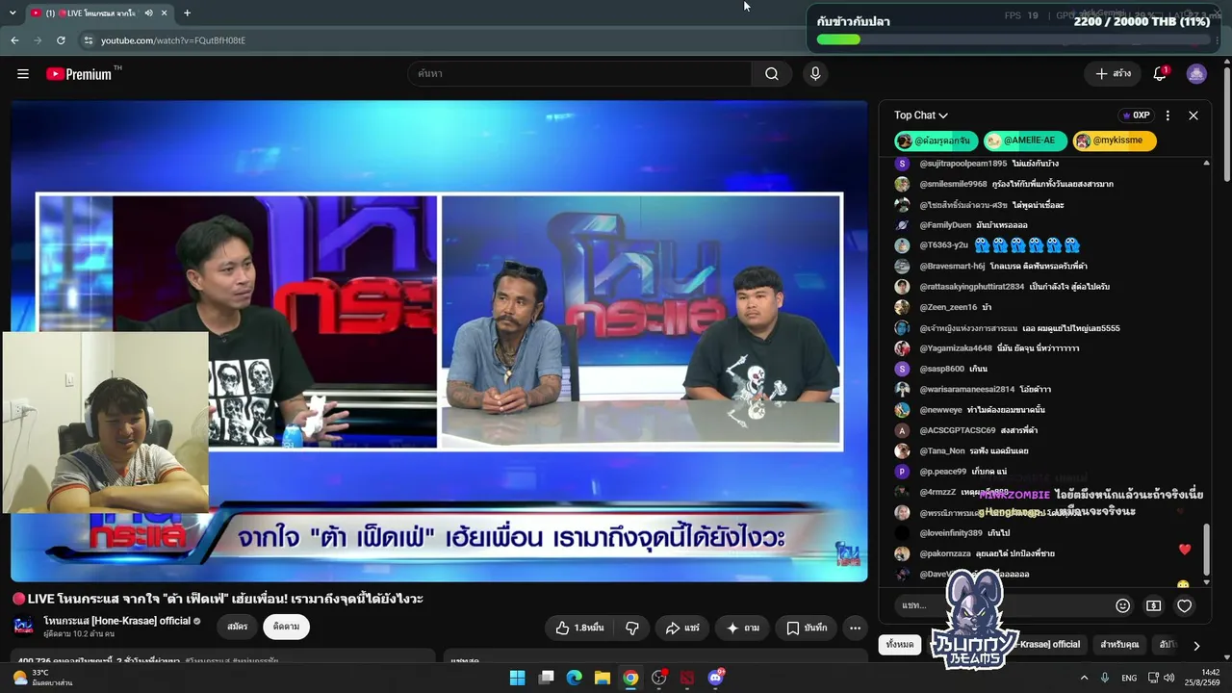Like the video with 1.8หมื่น likes
The image size is (1232, 693).
tap(580, 628)
